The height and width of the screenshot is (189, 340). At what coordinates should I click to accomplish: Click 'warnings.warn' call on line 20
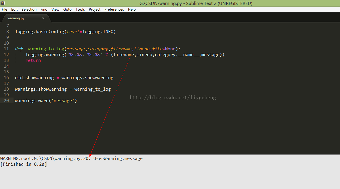(x=32, y=101)
